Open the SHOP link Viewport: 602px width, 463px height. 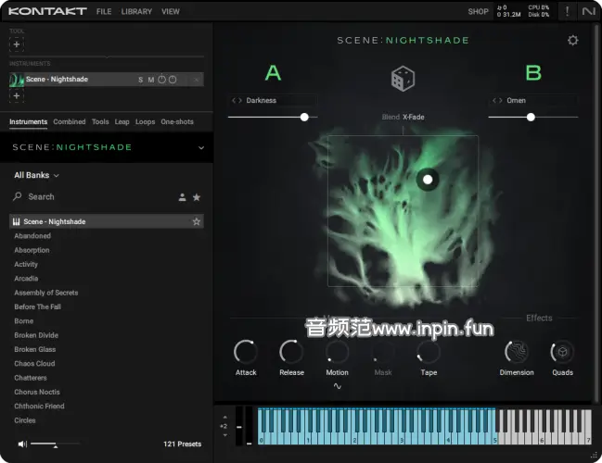478,11
